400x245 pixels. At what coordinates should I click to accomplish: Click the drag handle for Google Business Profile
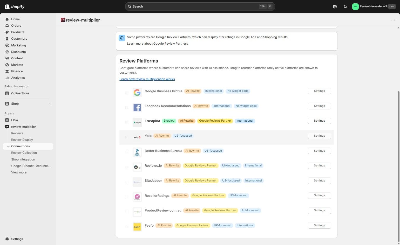(x=126, y=93)
